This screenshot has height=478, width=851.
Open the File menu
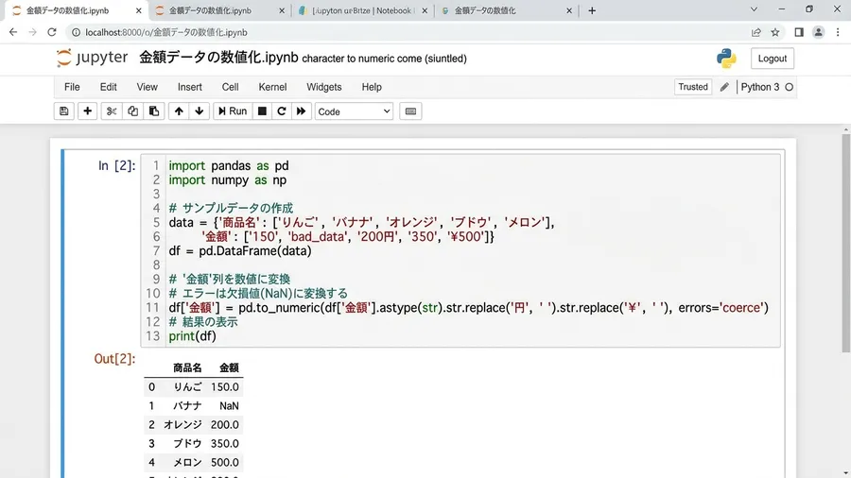coord(72,87)
